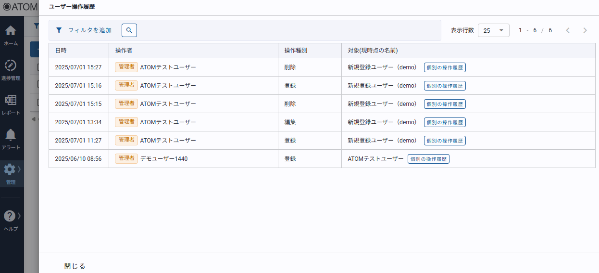Click the 日時 column header
Image resolution: width=599 pixels, height=273 pixels.
point(61,51)
